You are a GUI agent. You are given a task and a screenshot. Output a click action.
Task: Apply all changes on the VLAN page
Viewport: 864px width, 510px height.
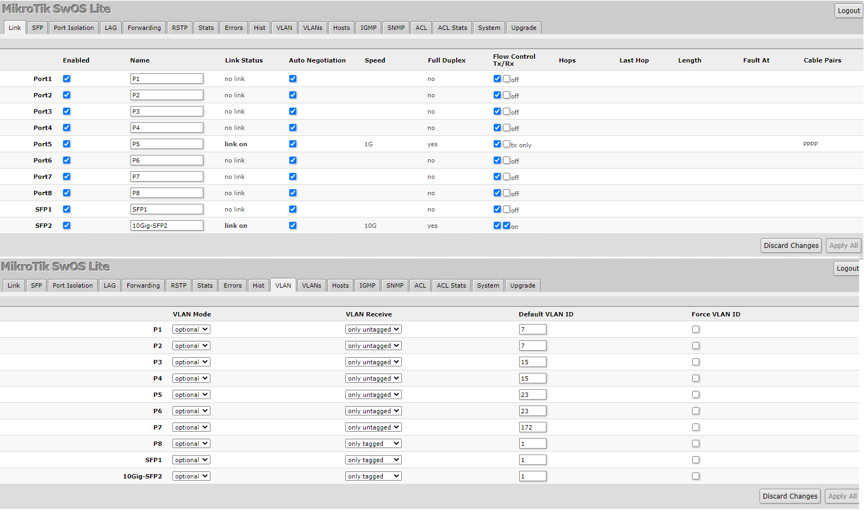[842, 496]
